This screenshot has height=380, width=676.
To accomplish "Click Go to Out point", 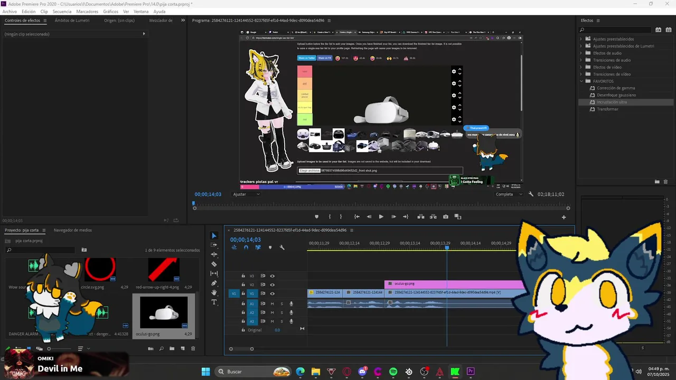I will tap(406, 216).
